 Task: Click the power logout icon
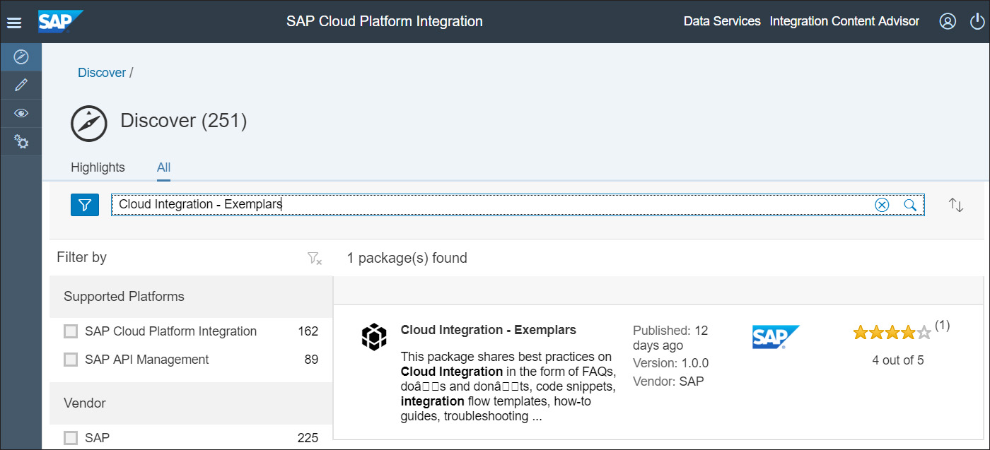[977, 21]
